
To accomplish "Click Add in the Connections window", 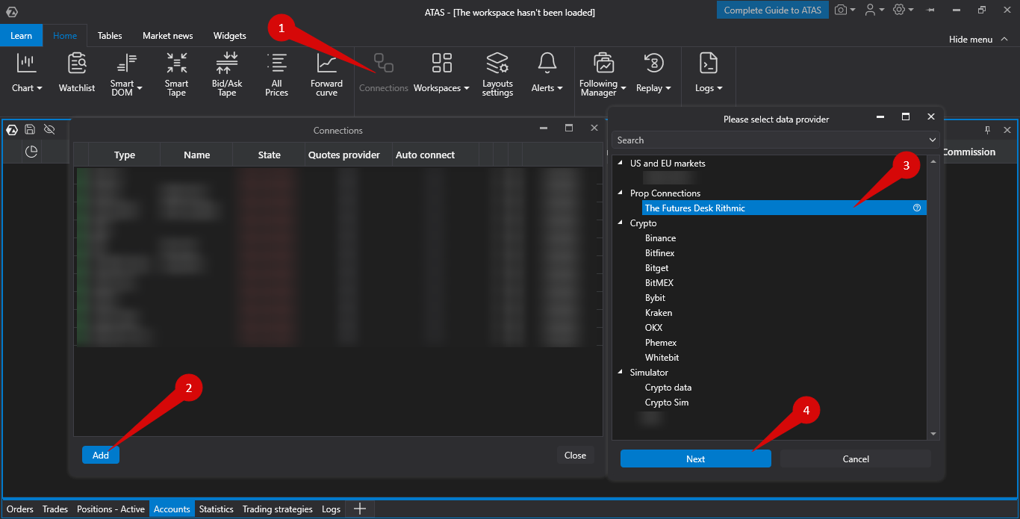I will click(101, 455).
